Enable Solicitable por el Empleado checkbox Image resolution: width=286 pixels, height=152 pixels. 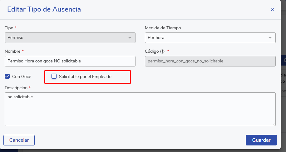coord(54,76)
